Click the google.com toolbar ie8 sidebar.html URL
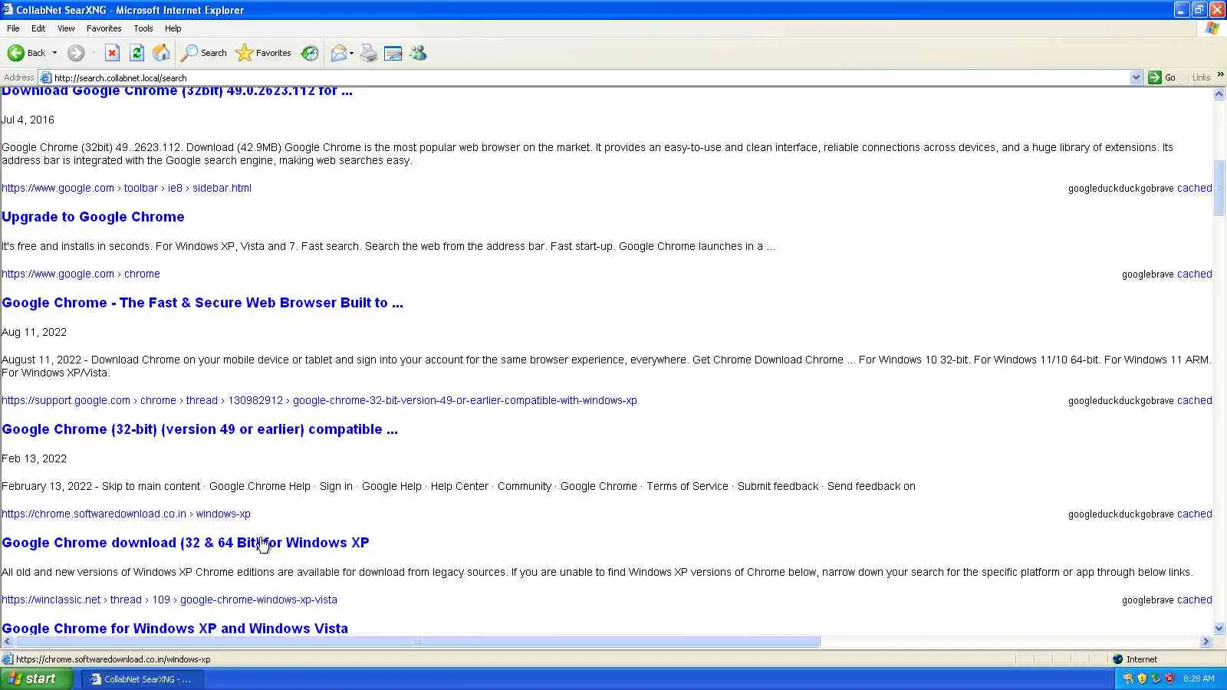The image size is (1227, 690). click(x=127, y=188)
